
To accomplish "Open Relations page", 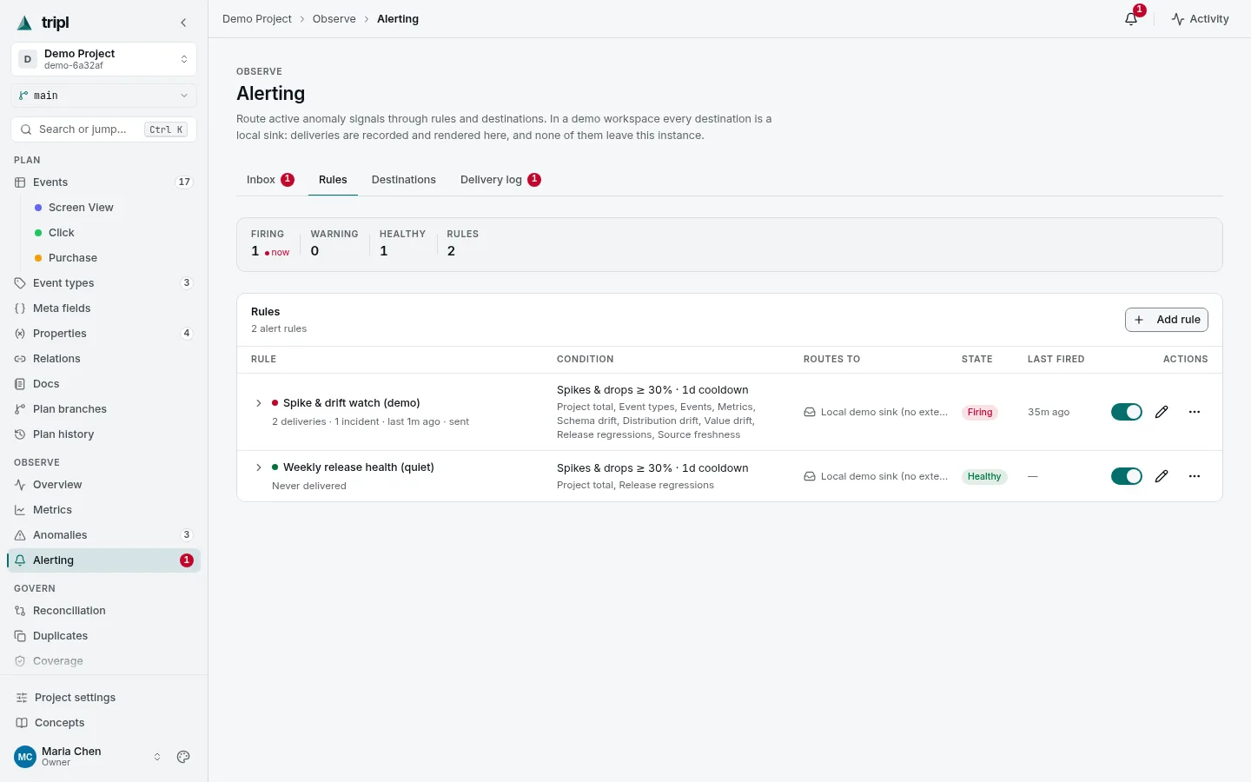I will click(103, 359).
